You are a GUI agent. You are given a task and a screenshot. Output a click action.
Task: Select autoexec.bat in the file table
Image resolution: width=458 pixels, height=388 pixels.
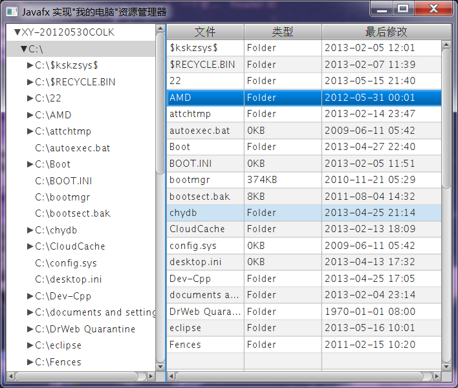tap(304, 131)
